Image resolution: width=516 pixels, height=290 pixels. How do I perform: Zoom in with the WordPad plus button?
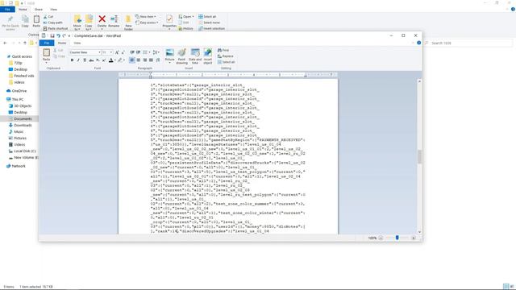pos(414,238)
